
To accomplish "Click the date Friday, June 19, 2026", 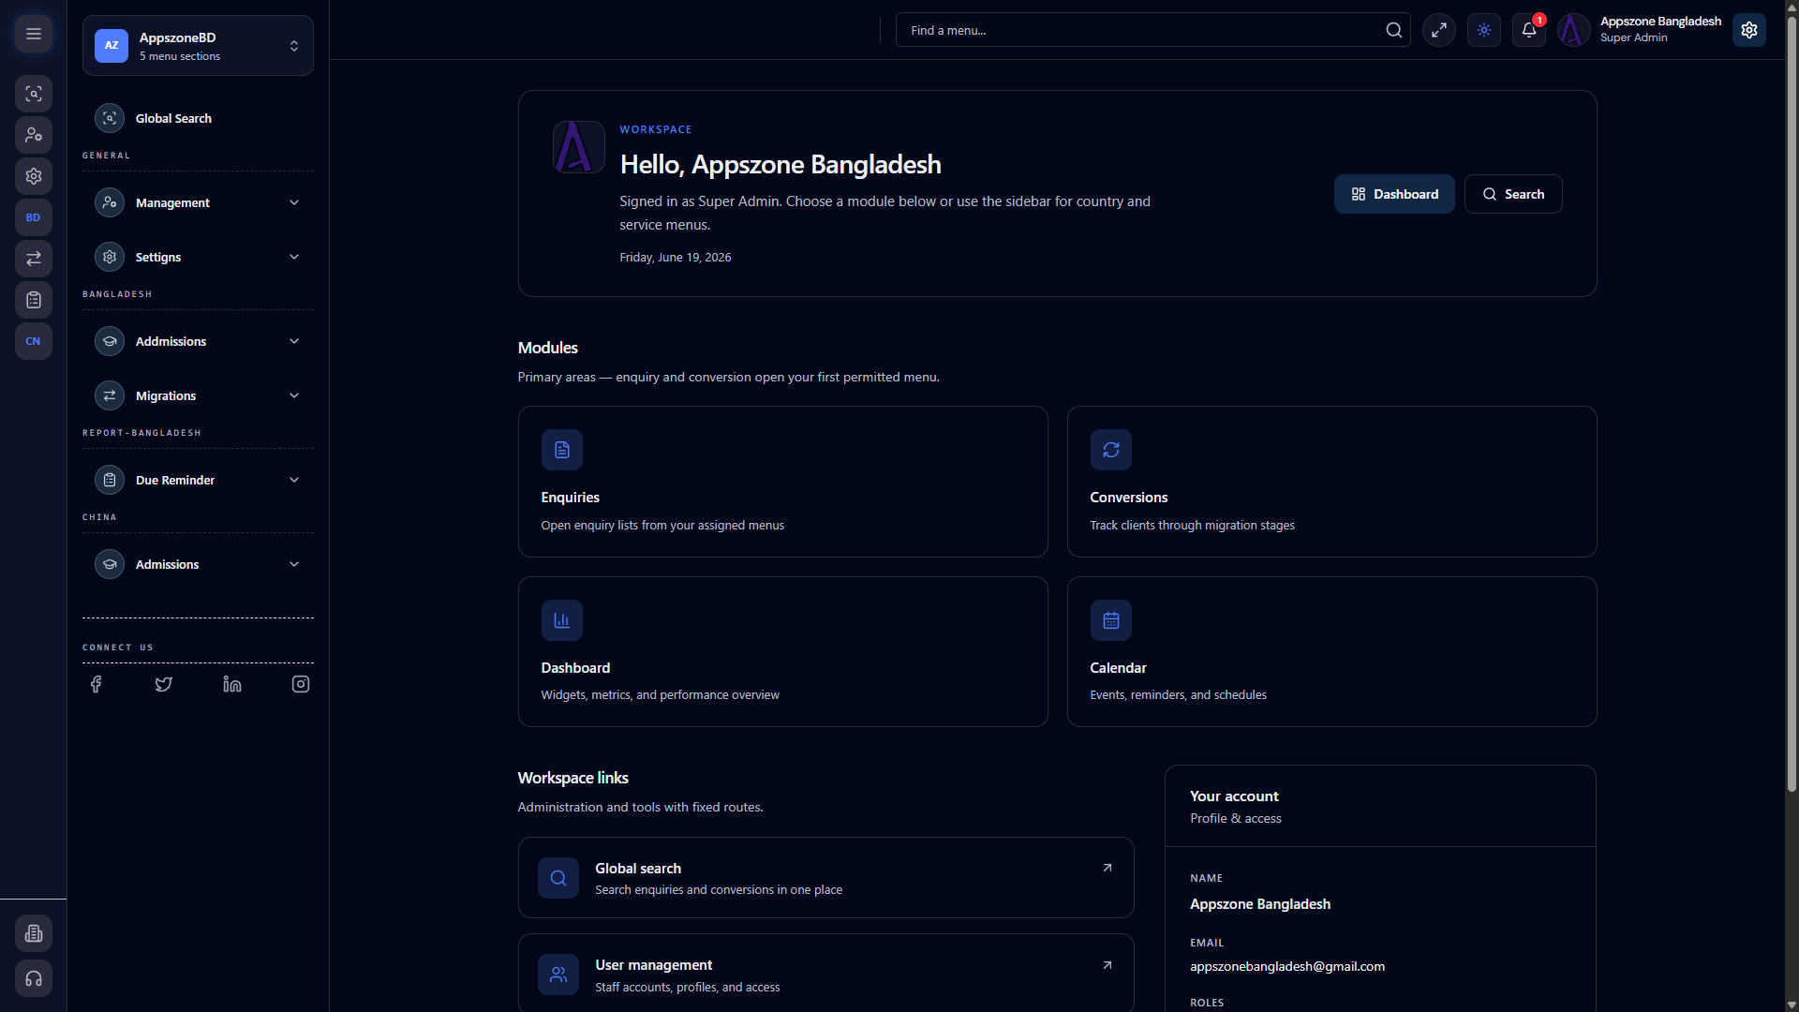I will (x=675, y=257).
